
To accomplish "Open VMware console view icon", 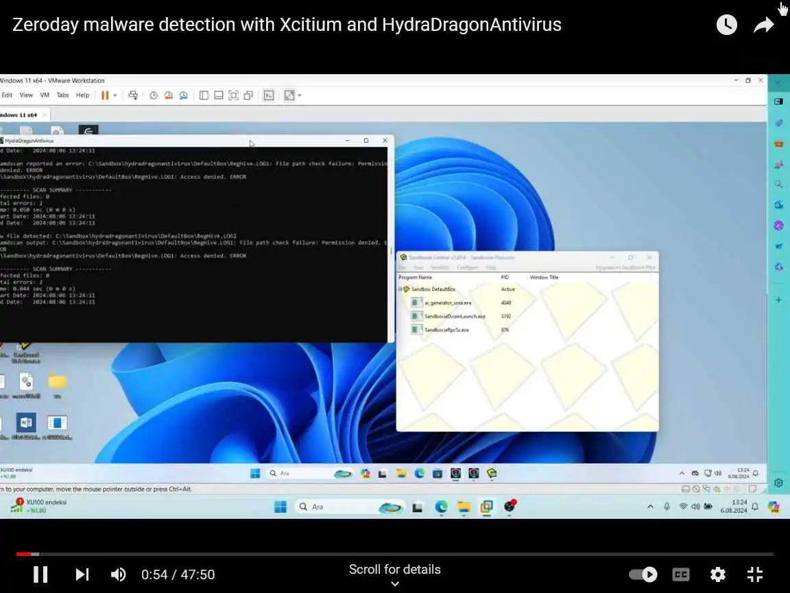I will pos(269,95).
